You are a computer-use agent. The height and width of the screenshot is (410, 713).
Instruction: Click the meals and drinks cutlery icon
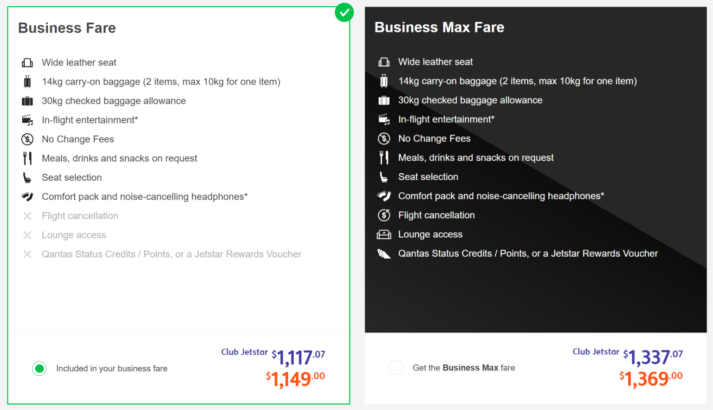point(27,158)
